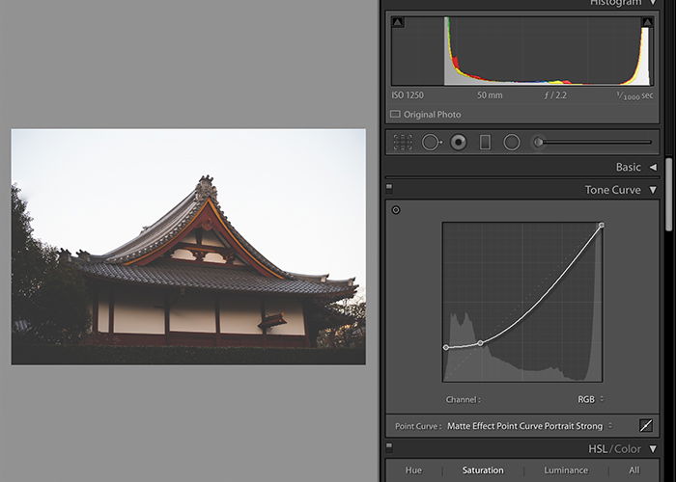Expand the Basic panel
This screenshot has width=676, height=482.
pyautogui.click(x=653, y=167)
